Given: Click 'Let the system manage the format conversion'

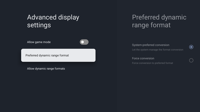Looking at the screenshot, I should [157, 50].
